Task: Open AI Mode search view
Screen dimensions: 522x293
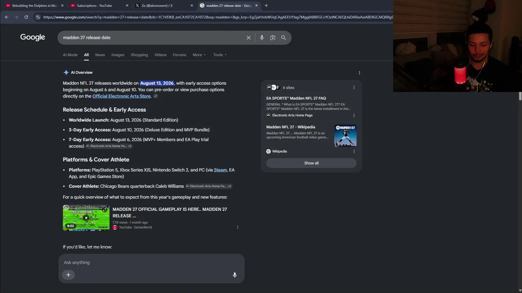Action: point(70,55)
